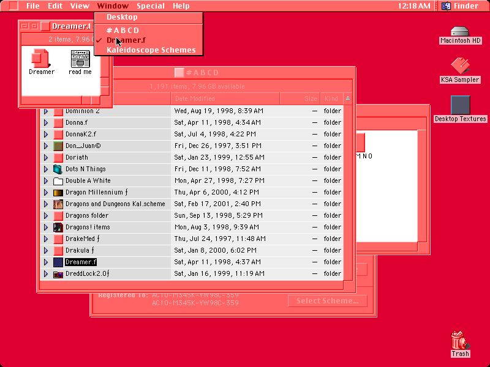Select the Dragons and Dungeons Kal.scheme name

coord(115,204)
